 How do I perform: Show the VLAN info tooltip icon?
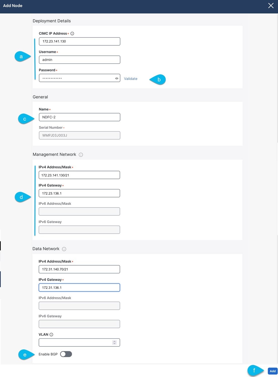point(52,335)
